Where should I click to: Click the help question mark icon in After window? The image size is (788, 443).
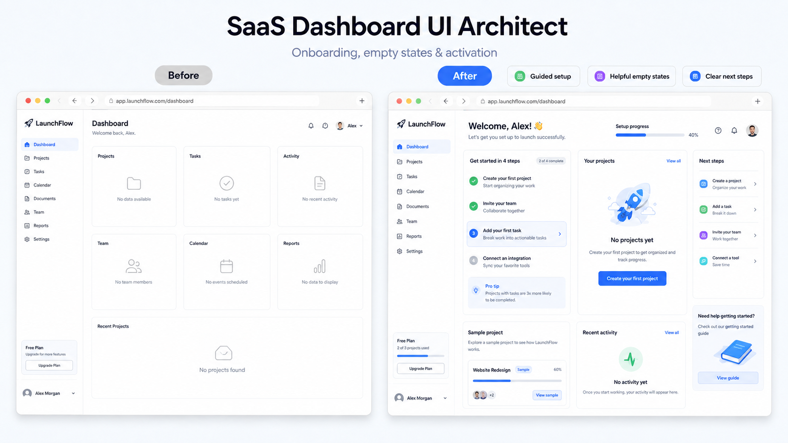click(x=718, y=130)
